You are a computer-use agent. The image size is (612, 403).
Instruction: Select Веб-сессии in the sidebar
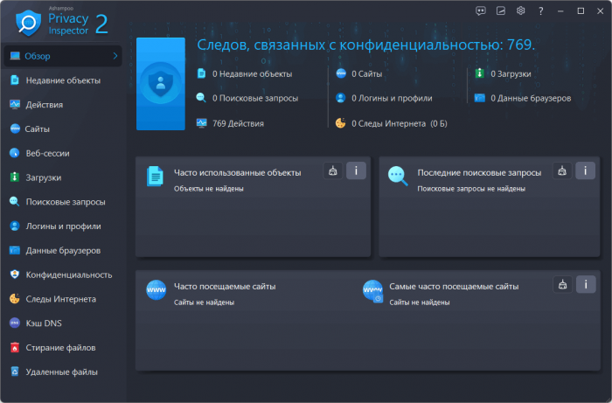point(47,153)
